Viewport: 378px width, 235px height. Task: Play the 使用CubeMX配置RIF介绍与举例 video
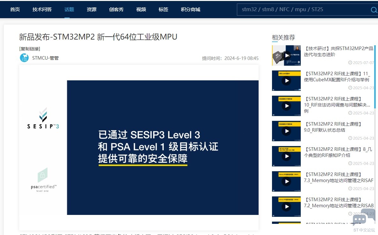pos(286,81)
